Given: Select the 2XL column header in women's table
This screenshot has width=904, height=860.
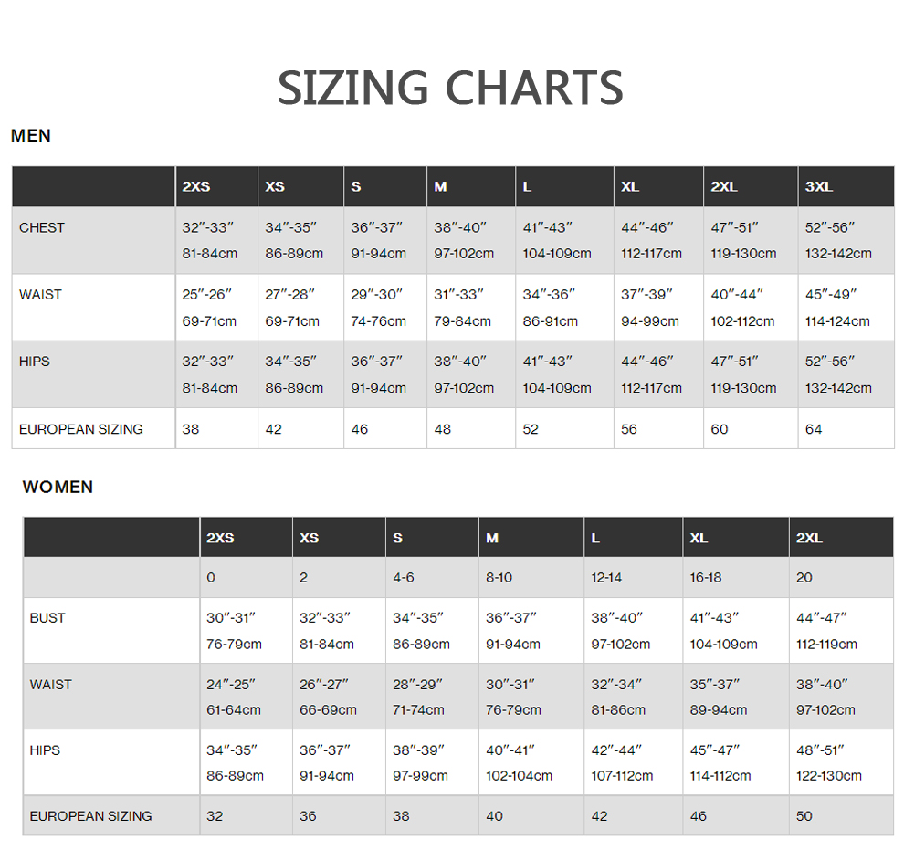Looking at the screenshot, I should (x=809, y=538).
